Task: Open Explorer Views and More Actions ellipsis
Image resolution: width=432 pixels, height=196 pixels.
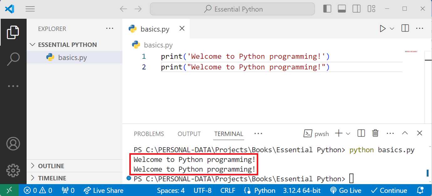Action: coord(110,28)
